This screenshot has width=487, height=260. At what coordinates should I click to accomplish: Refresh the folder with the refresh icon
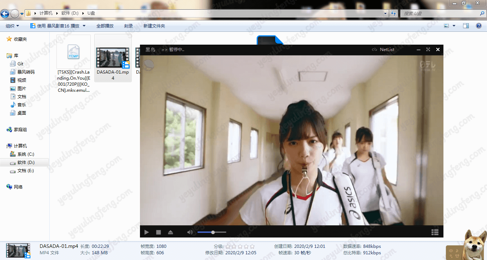[x=393, y=13]
